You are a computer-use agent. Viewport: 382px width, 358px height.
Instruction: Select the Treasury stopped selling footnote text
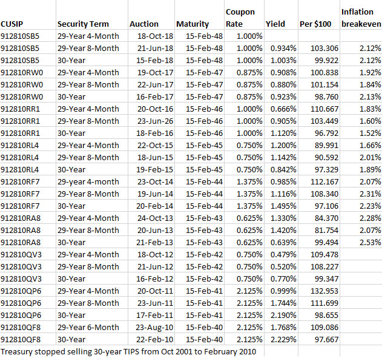pyautogui.click(x=128, y=351)
